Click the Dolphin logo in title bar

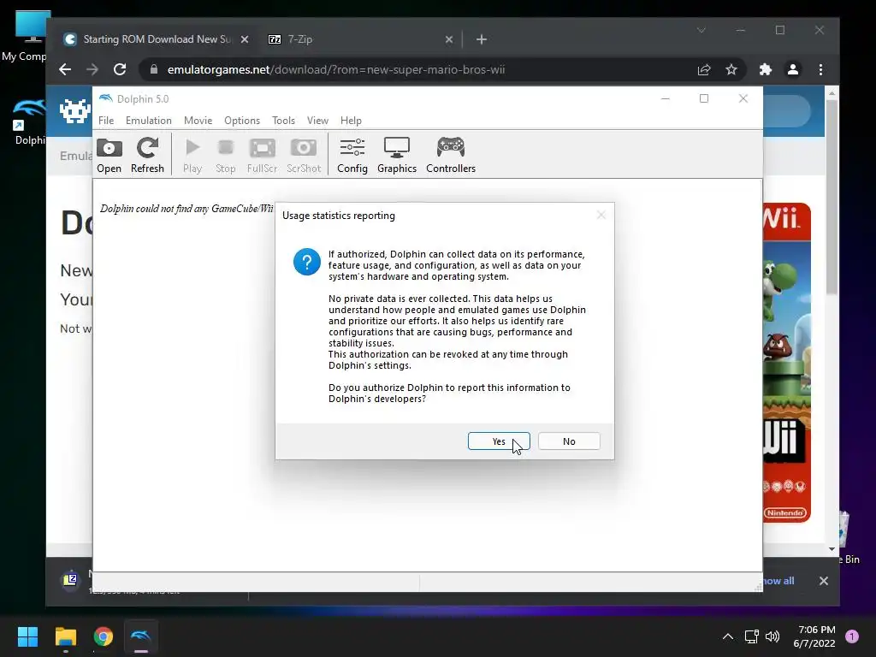pos(105,98)
